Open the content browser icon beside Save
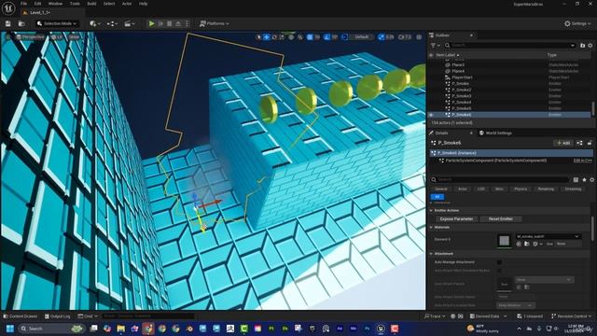 [x=21, y=23]
